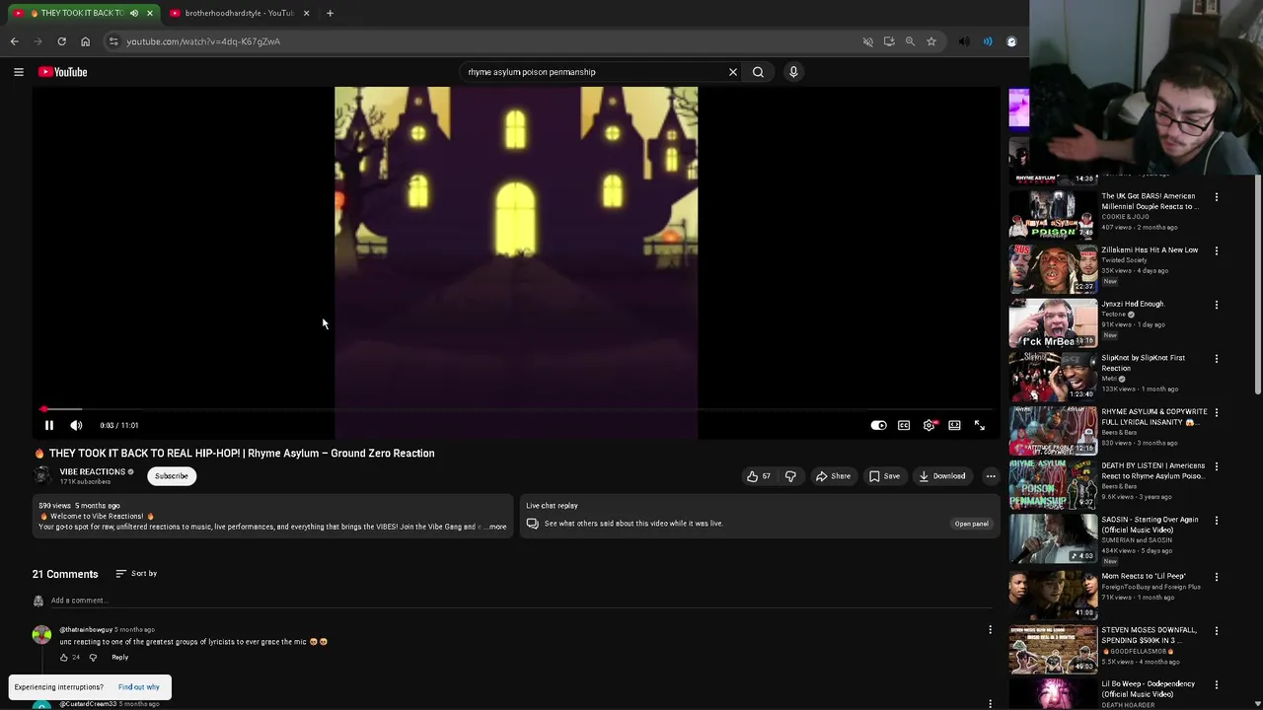1263x710 pixels.
Task: Open the Jynxzi Had Enough thumbnail
Action: 1053,322
